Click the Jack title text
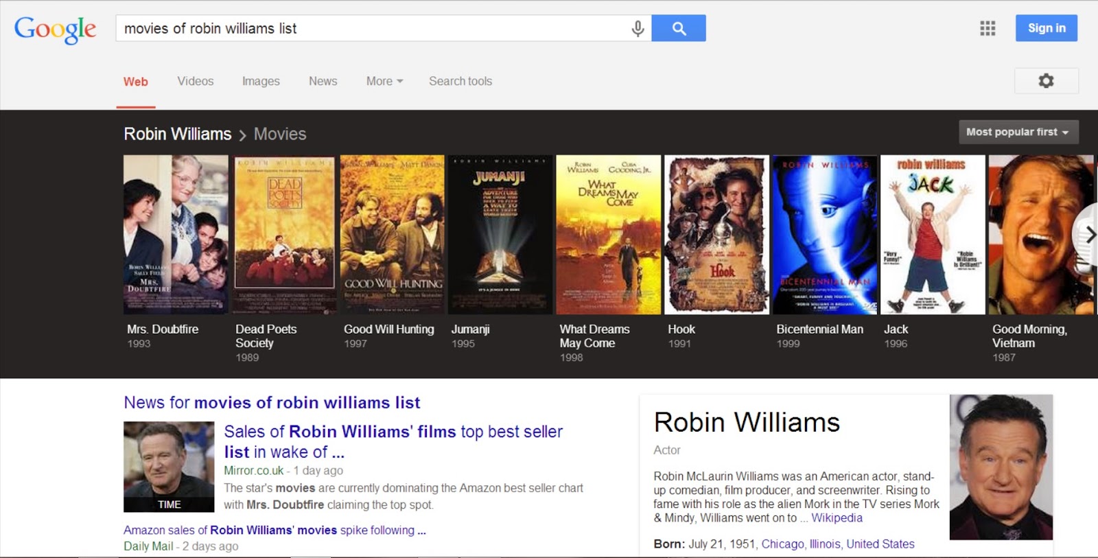Screen dimensions: 1098x558 896,329
